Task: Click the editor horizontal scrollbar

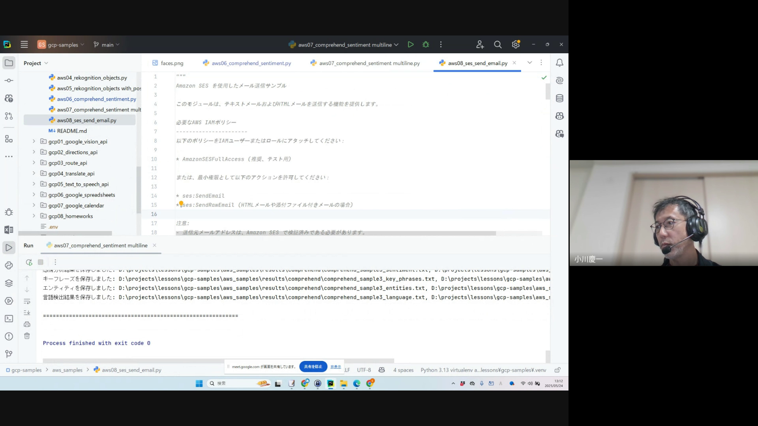Action: coord(336,234)
